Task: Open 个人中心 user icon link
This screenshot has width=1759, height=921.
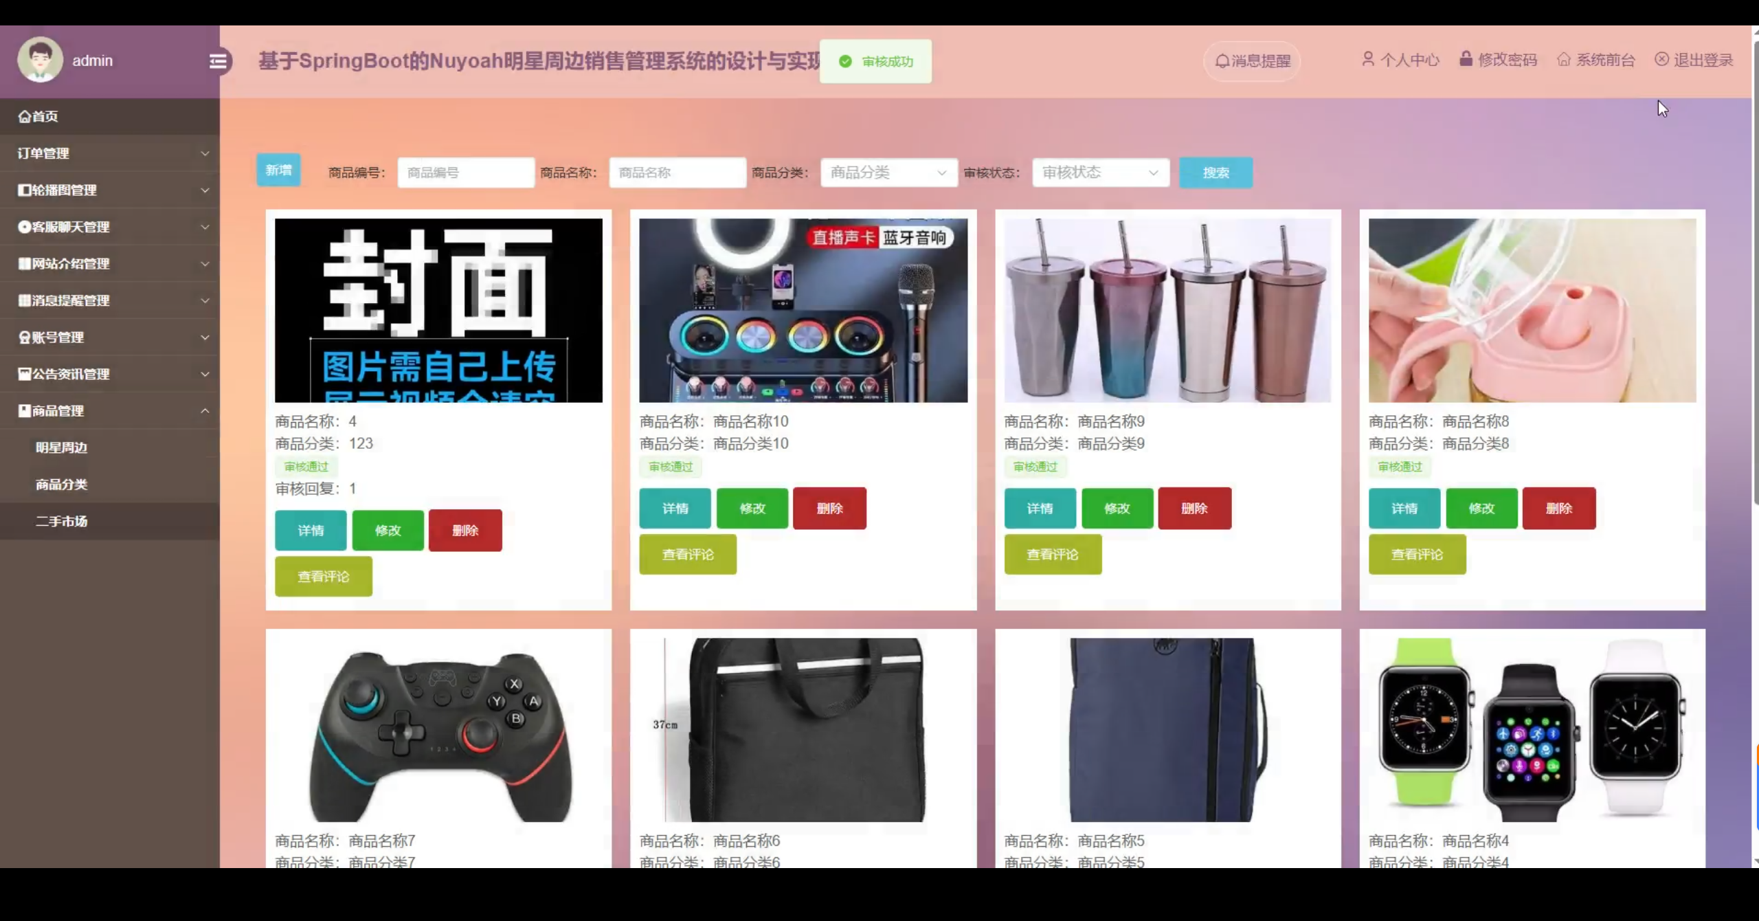Action: 1400,60
